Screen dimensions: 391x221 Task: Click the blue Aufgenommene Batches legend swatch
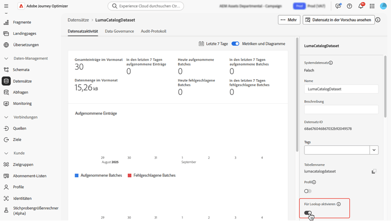[77, 176]
